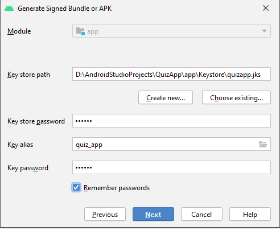Expand the Module dropdown arrow
The height and width of the screenshot is (230, 280).
pyautogui.click(x=264, y=31)
